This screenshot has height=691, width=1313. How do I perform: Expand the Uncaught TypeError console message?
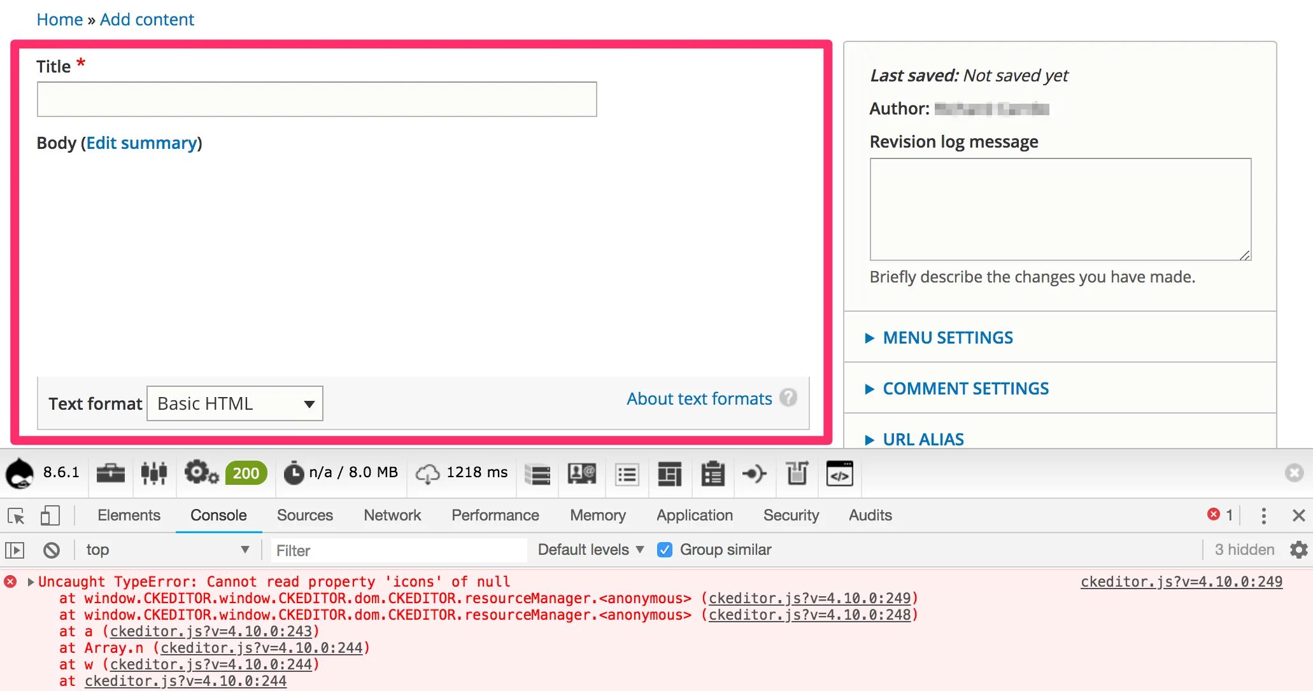pos(31,582)
